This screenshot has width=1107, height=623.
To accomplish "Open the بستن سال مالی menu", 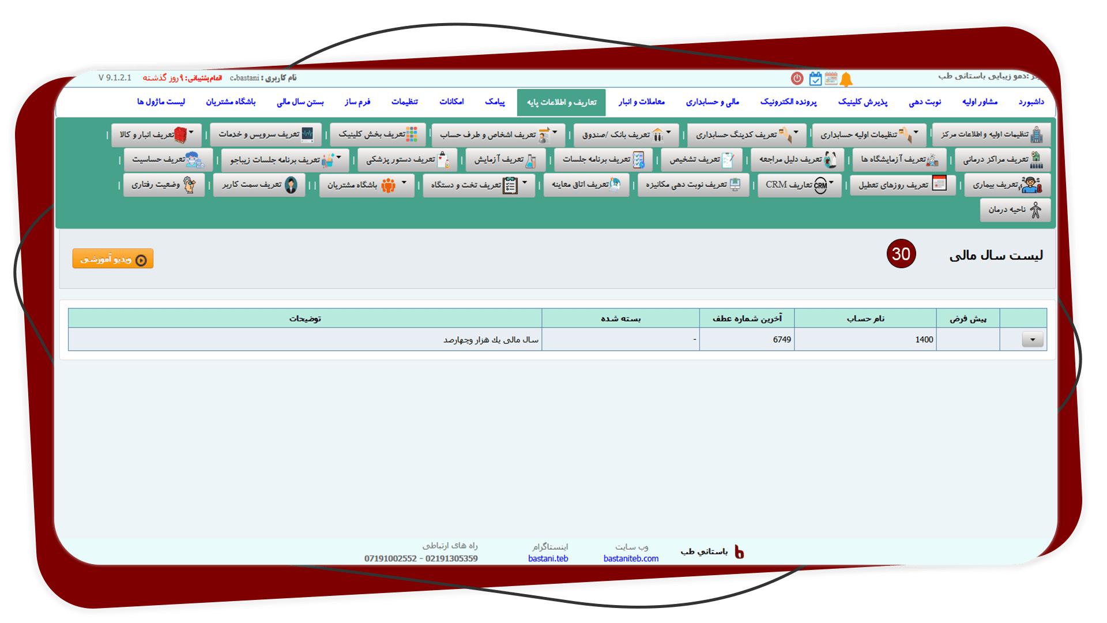I will [300, 102].
